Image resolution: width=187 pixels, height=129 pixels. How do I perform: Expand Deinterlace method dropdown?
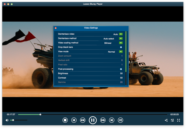point(121,38)
